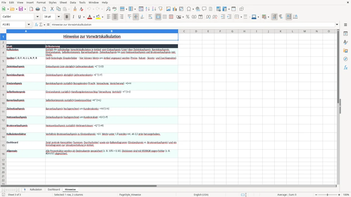The image size is (351, 197).
Task: Open Function Wizard fx icon
Action: [36, 25]
